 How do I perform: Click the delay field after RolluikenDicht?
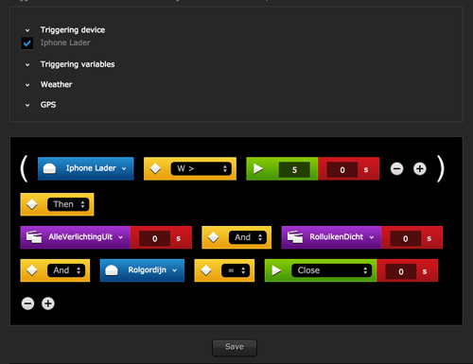(405, 238)
